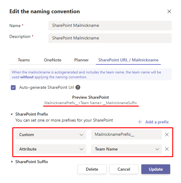Viewport: 181px width, 183px height.
Task: Switch to the Planner tab
Action: point(81,60)
